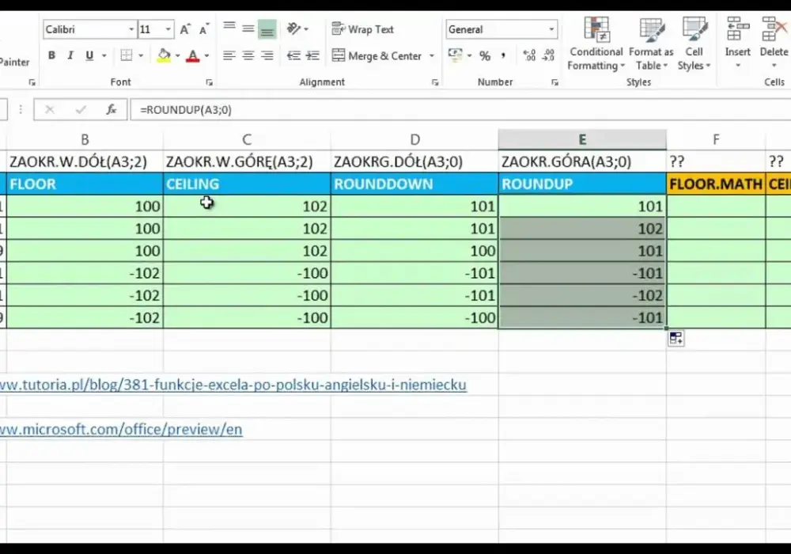
Task: Click Decrease Indent icon
Action: coord(293,55)
